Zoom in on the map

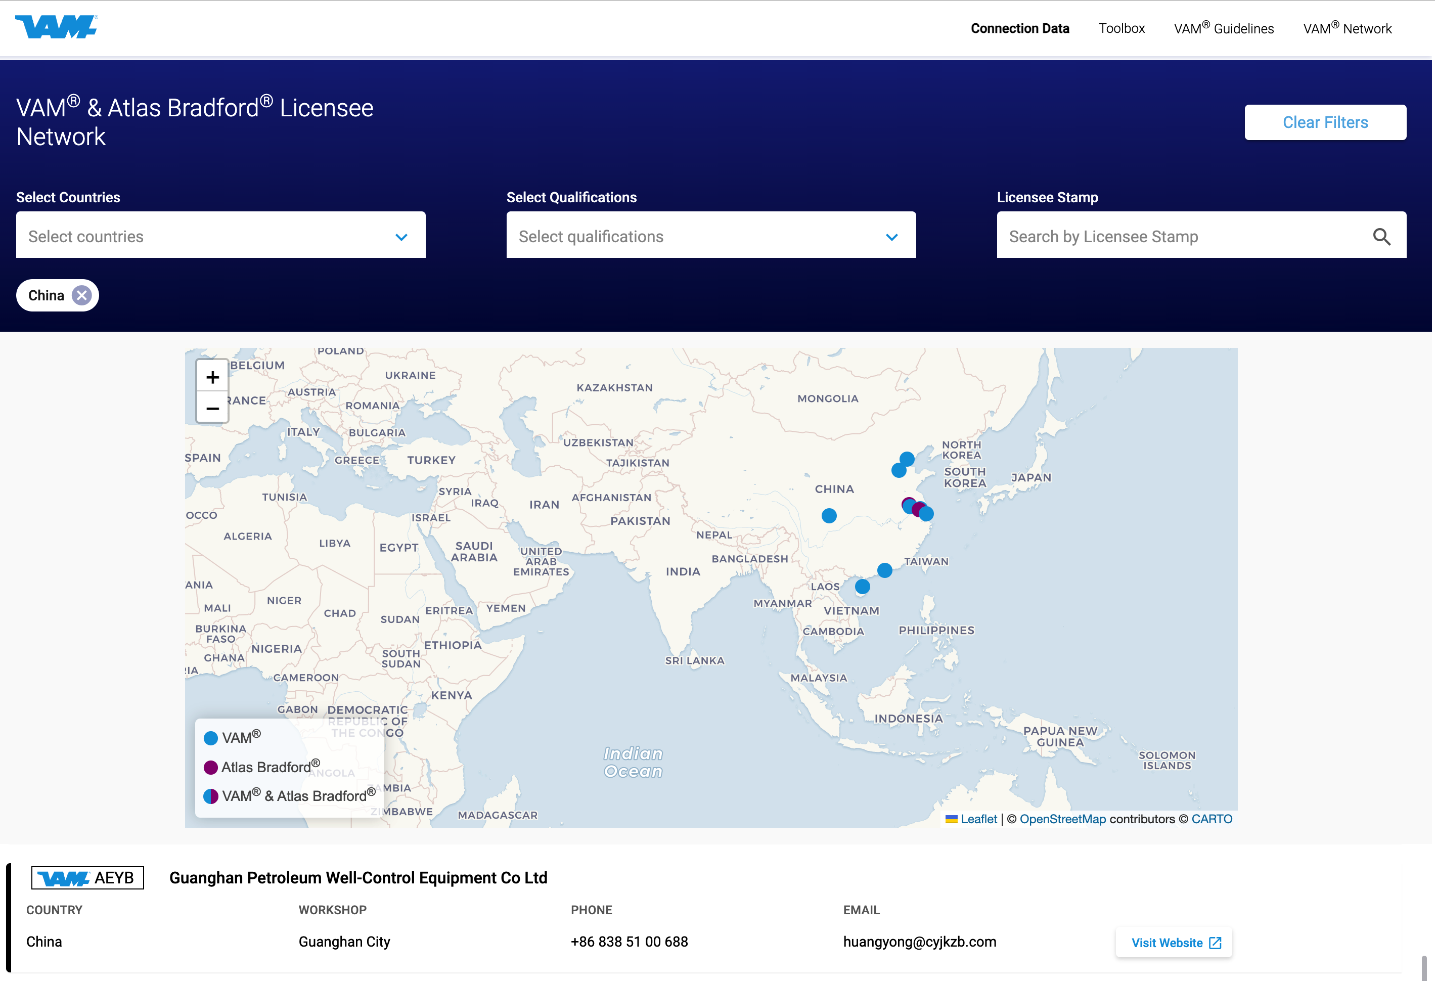tap(212, 377)
